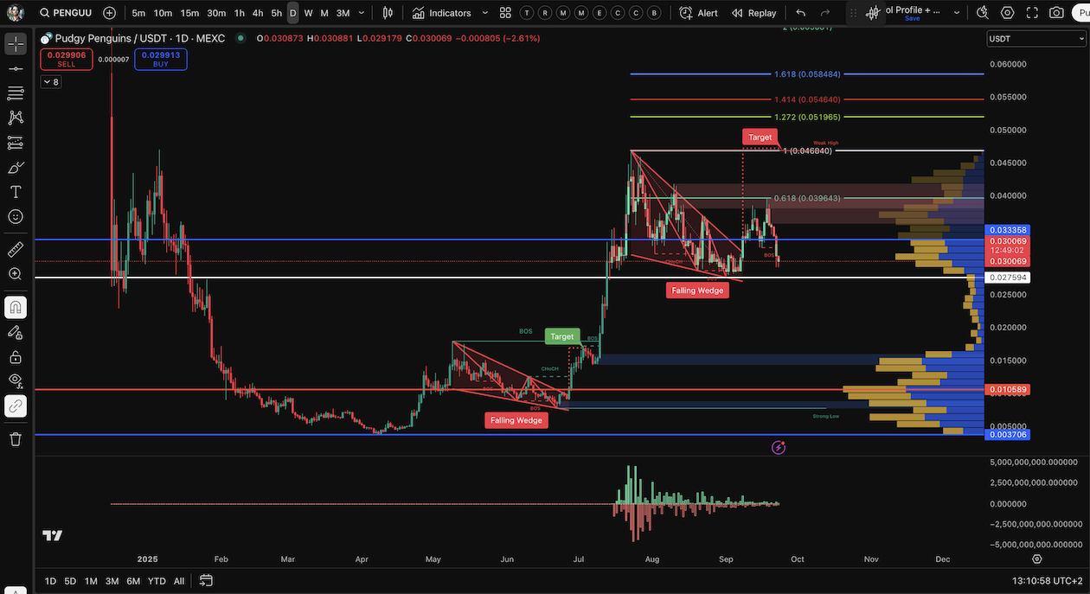Click the TradingView logo on the chart
Image resolution: width=1090 pixels, height=594 pixels.
point(53,535)
